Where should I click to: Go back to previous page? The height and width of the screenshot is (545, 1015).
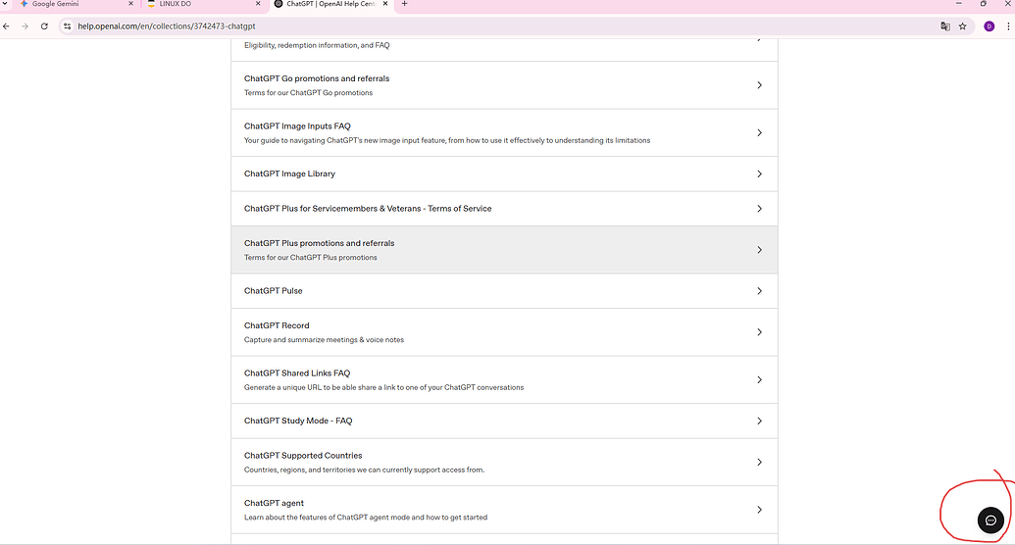click(7, 26)
